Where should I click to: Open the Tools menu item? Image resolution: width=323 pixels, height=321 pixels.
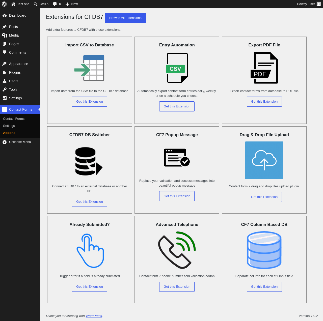tap(20, 90)
